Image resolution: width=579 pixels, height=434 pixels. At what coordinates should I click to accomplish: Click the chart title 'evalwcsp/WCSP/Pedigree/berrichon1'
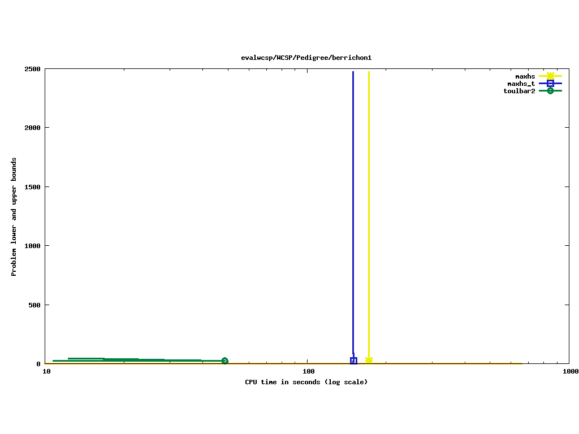(x=306, y=58)
